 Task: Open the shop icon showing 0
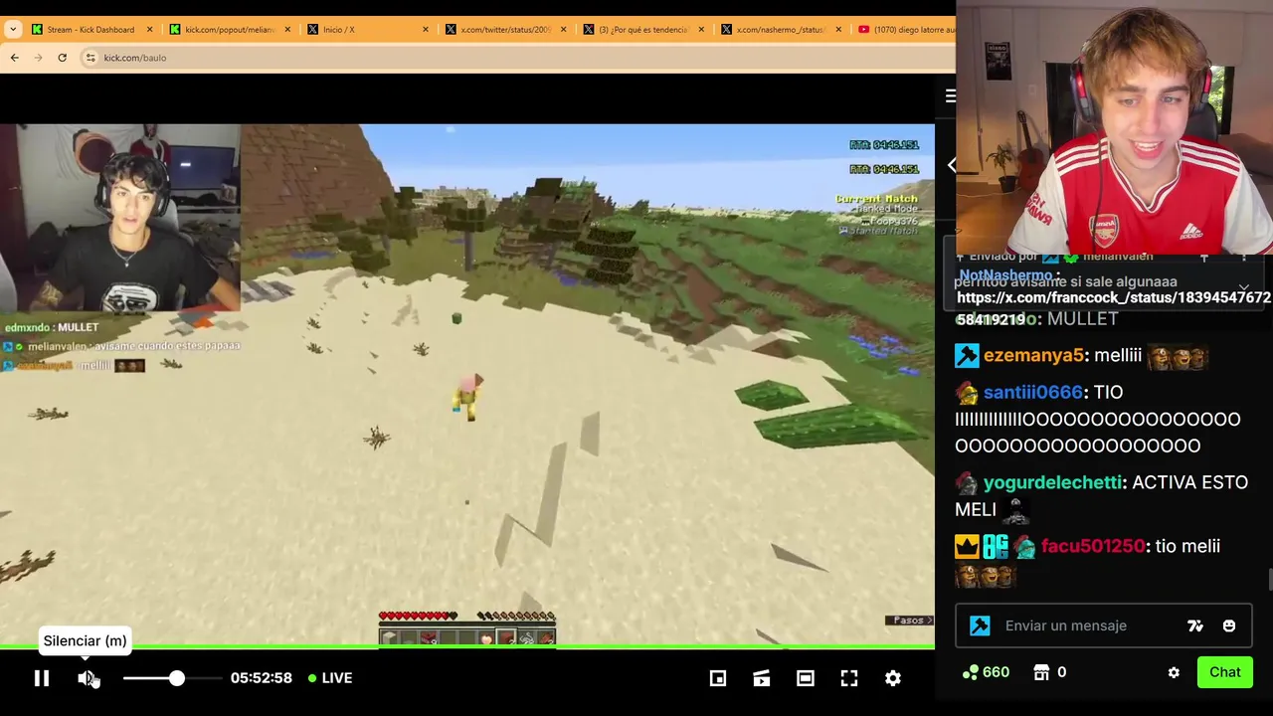[1049, 672]
